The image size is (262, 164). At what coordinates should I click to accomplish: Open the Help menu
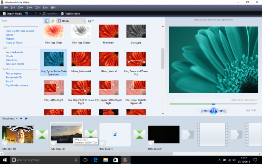point(54,7)
